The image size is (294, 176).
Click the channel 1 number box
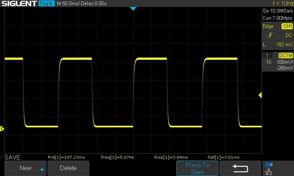267,55
